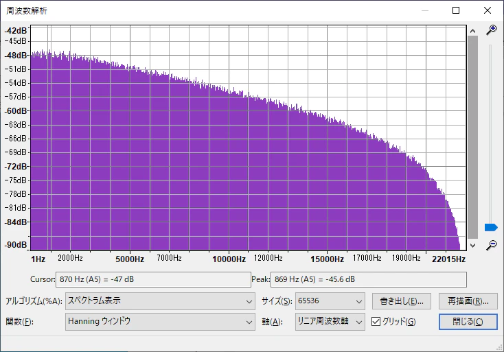Open the アルゴリズム dropdown showing スペクトラム表示

coord(160,301)
